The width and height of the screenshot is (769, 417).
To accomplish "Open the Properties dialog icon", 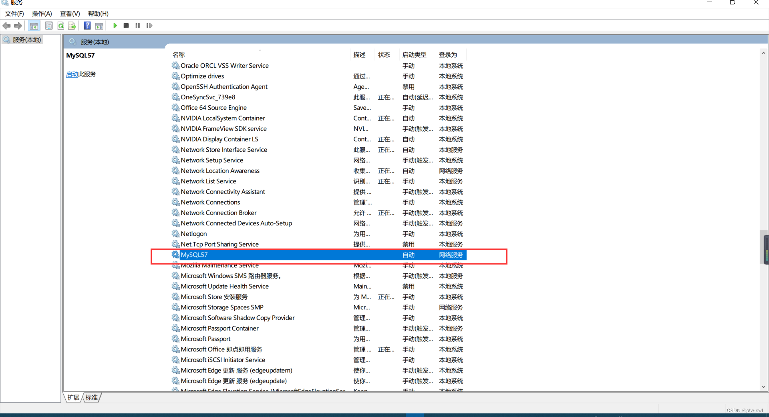I will pos(48,26).
